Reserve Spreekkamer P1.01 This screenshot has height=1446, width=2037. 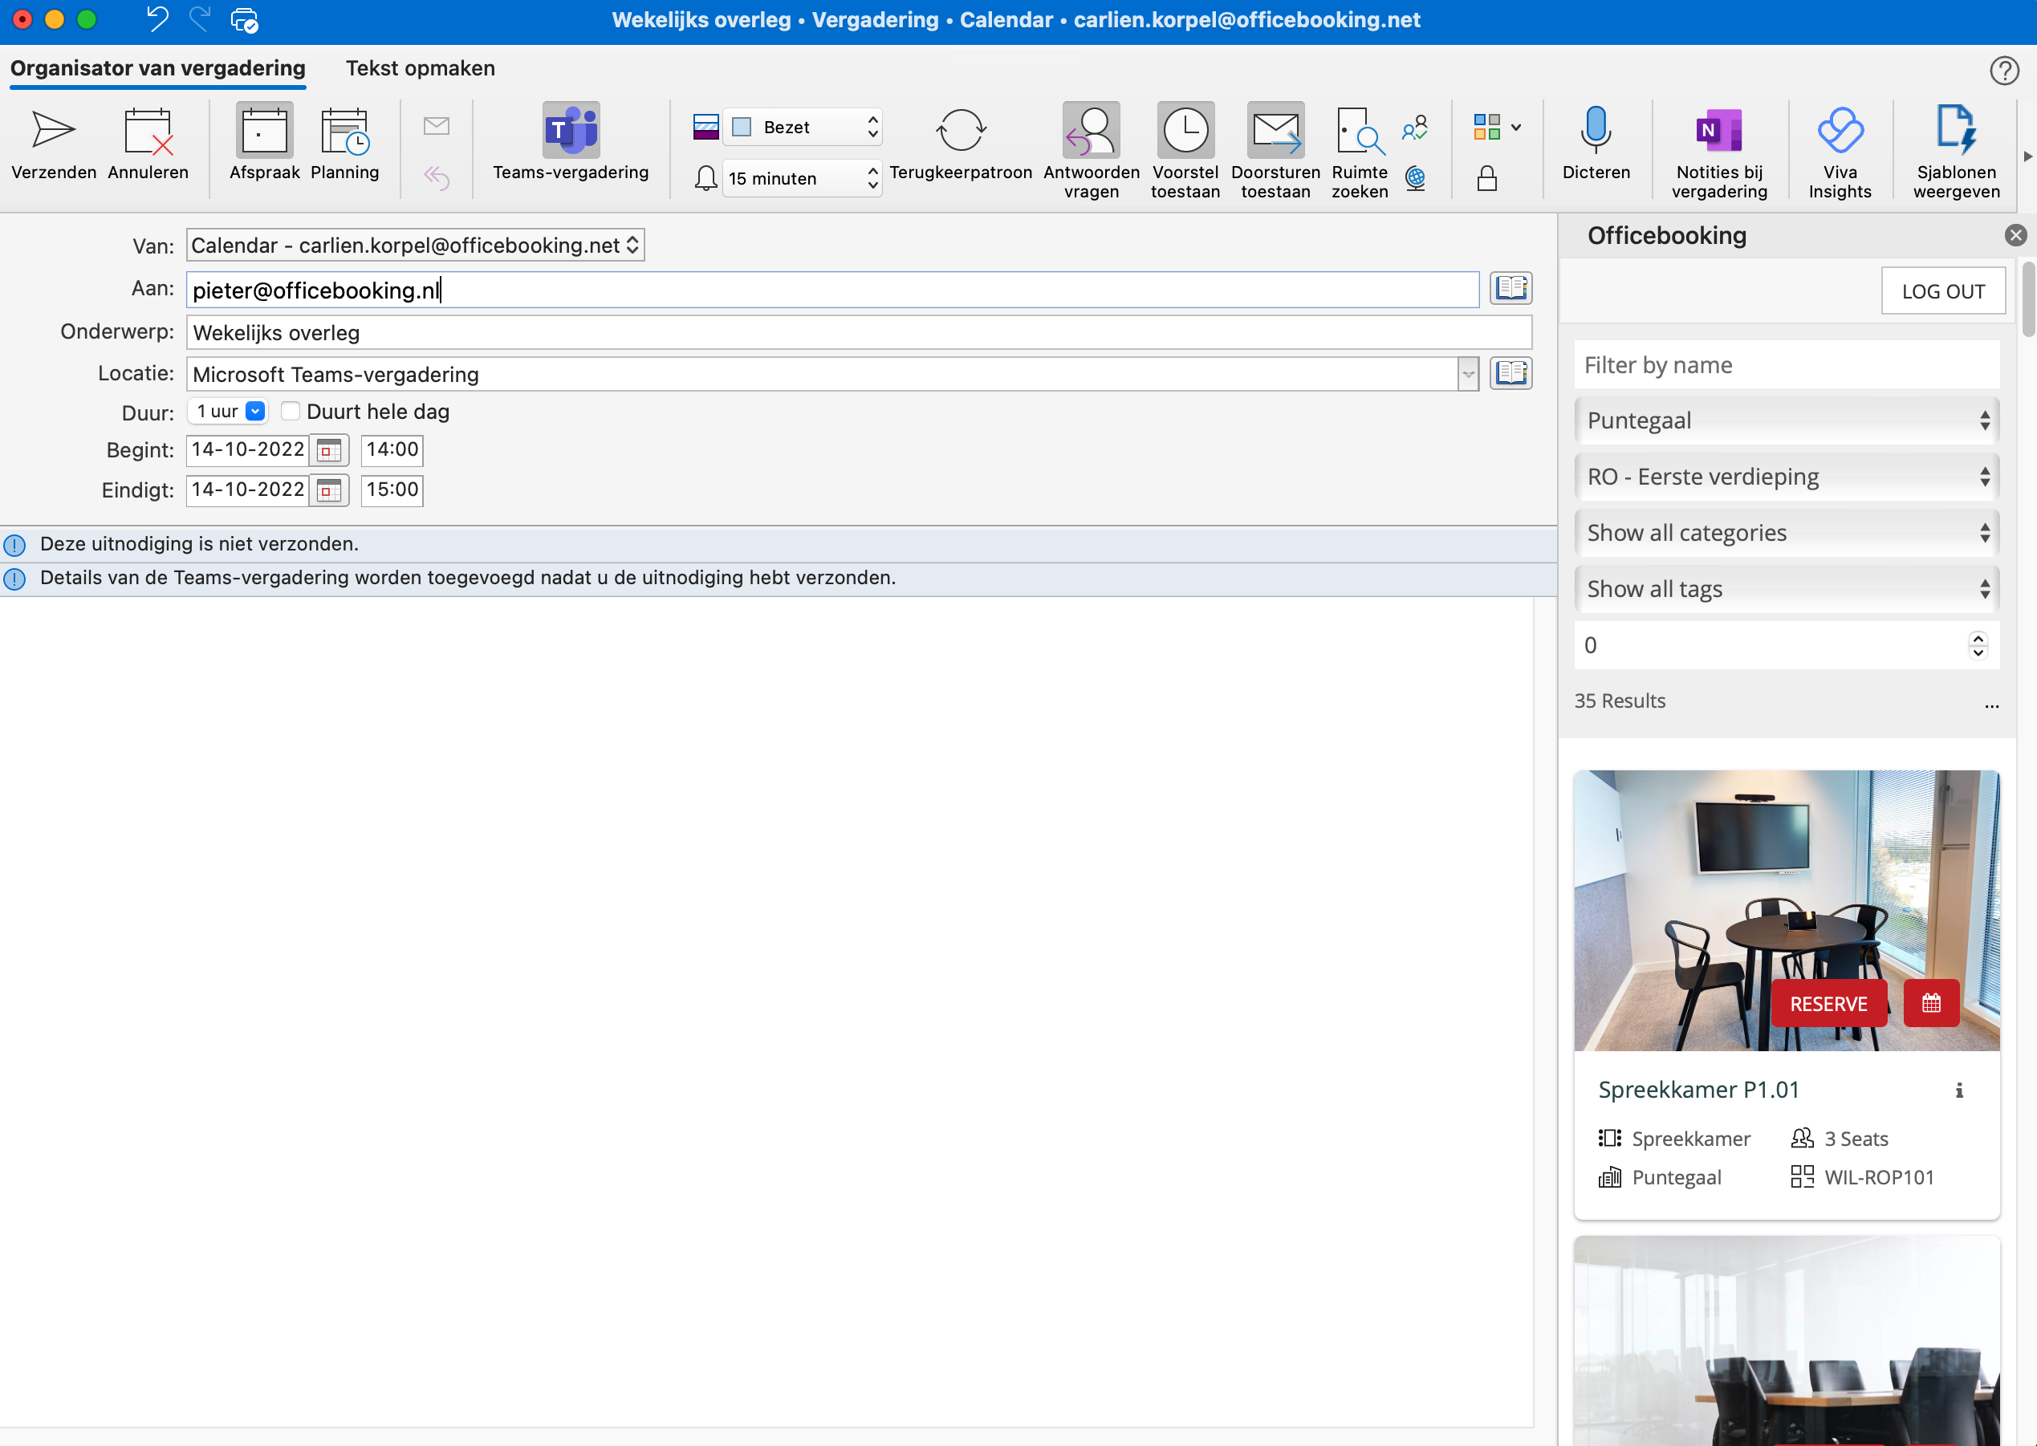coord(1828,1004)
